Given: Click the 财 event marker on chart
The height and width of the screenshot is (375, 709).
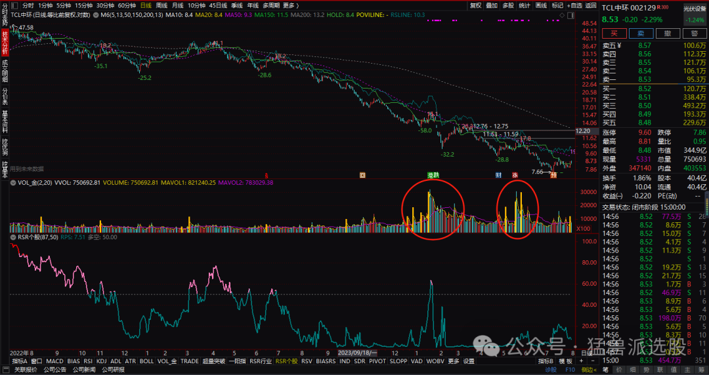Looking at the screenshot, I should click(x=498, y=175).
